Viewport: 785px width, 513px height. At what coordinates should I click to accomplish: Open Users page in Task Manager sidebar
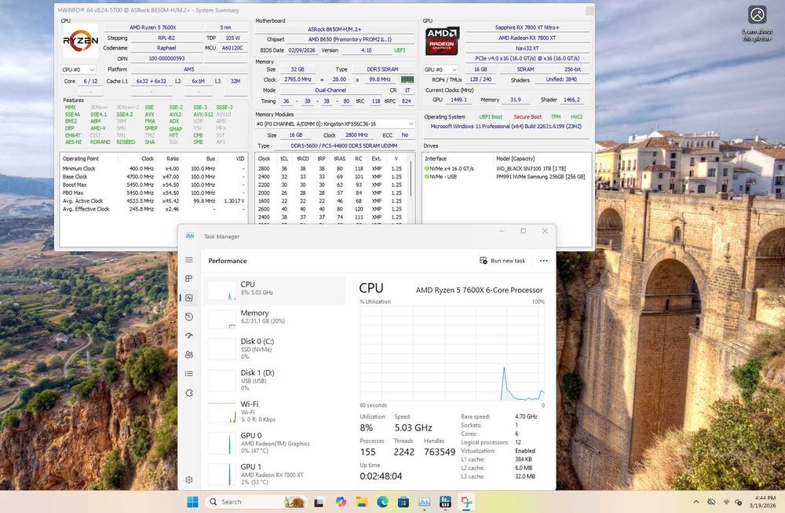(x=188, y=354)
